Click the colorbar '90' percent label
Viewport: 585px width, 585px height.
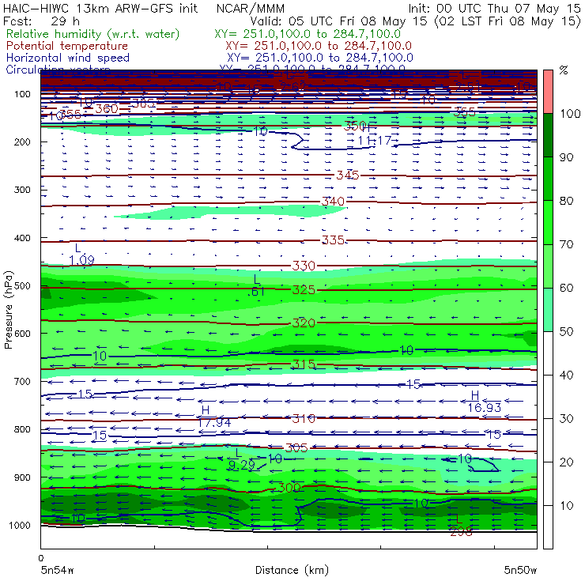[566, 157]
